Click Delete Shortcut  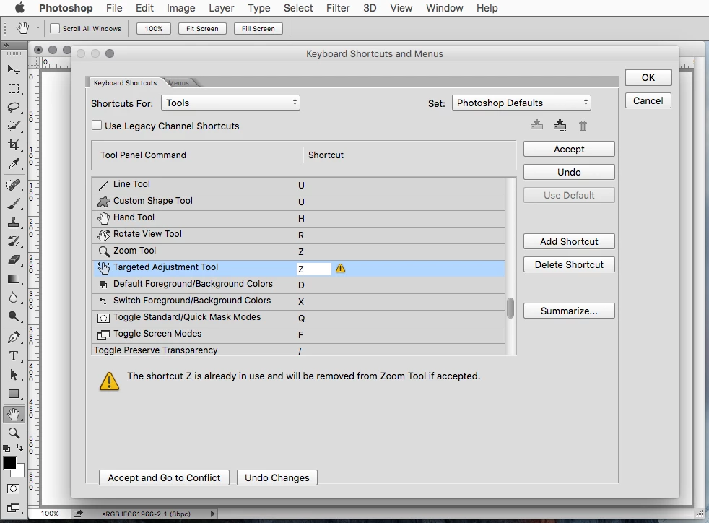[x=569, y=264]
